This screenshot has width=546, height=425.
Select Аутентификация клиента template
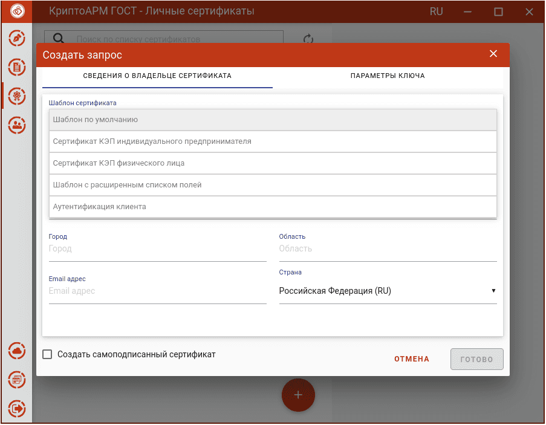tap(273, 207)
